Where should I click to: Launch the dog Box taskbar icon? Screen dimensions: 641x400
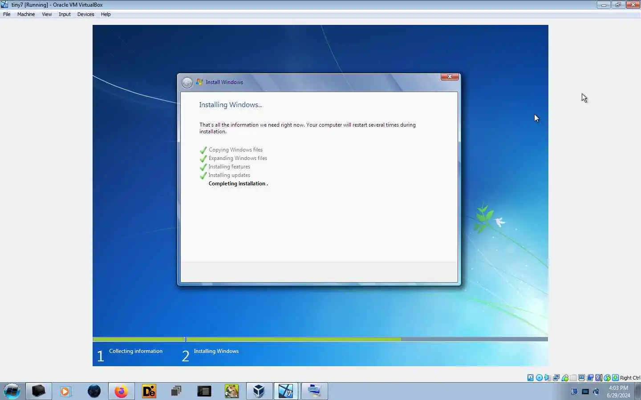coord(231,391)
